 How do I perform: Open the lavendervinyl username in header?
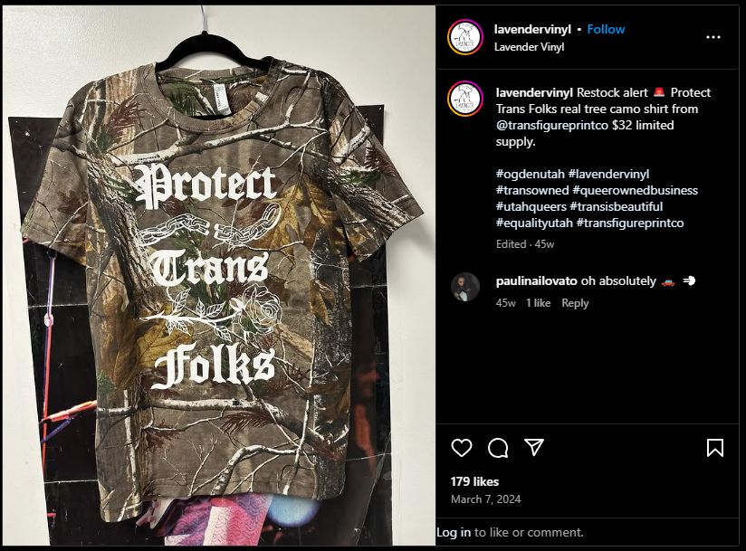[x=532, y=29]
